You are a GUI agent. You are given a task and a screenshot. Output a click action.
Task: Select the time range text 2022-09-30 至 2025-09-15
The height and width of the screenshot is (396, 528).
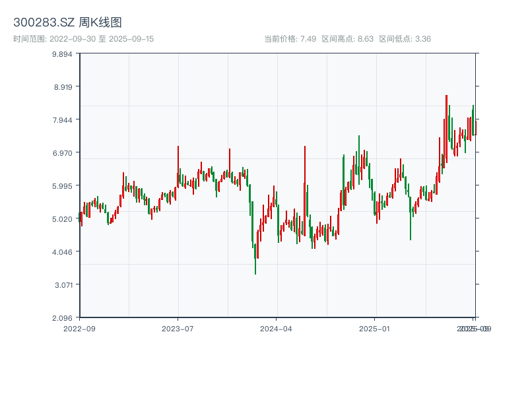102,39
